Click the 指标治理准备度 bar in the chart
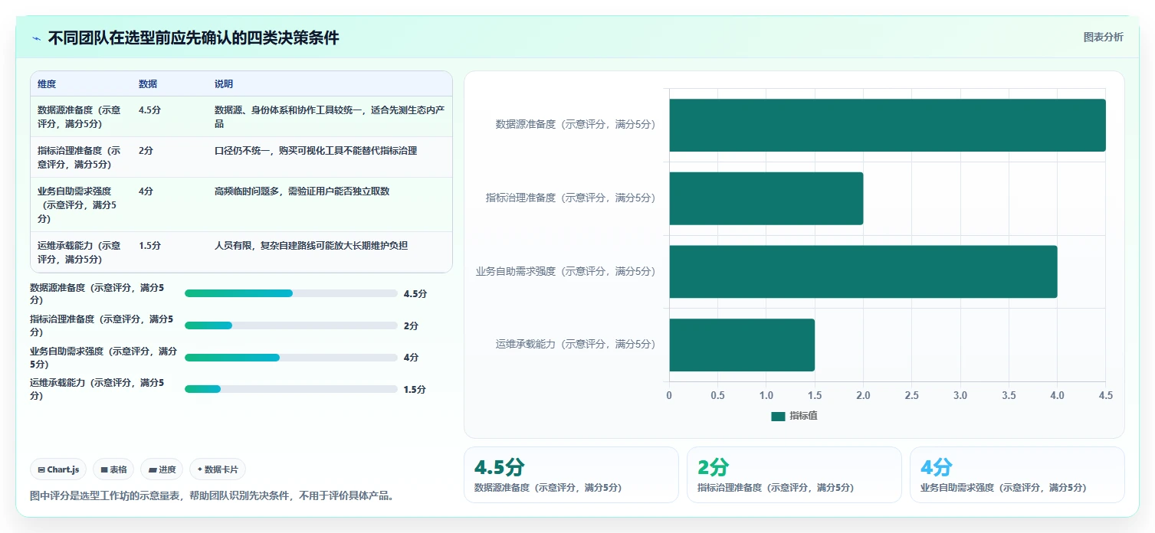This screenshot has width=1155, height=533. (766, 198)
